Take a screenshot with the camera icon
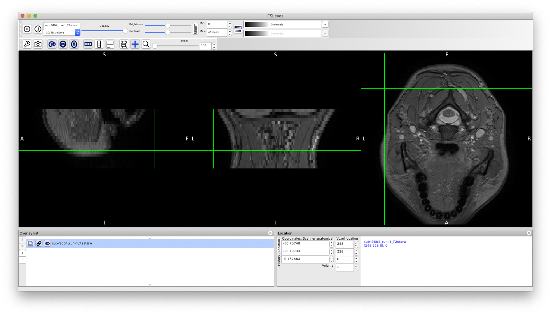551x315 pixels. pyautogui.click(x=38, y=44)
